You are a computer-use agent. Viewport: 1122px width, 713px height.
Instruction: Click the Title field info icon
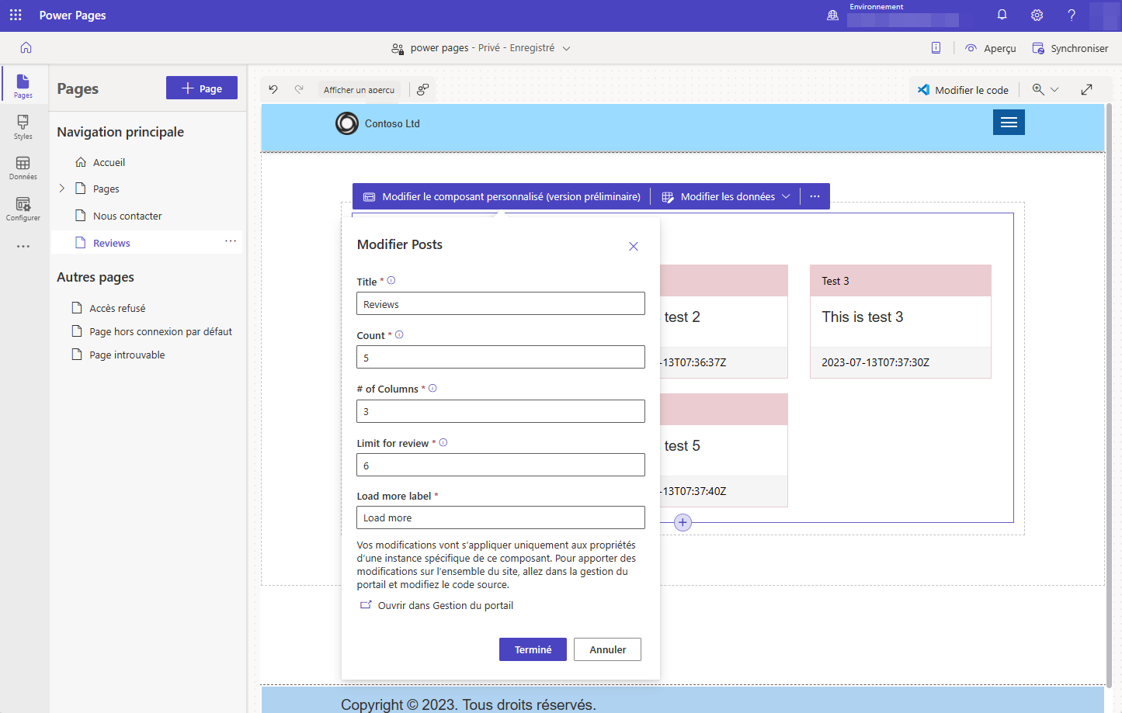[x=391, y=281]
